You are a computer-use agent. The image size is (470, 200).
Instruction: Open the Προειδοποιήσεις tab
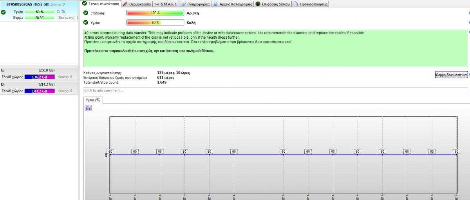[x=310, y=4]
